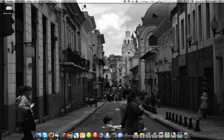
Task: Open Firefox browser in the dock
Action: point(51,135)
